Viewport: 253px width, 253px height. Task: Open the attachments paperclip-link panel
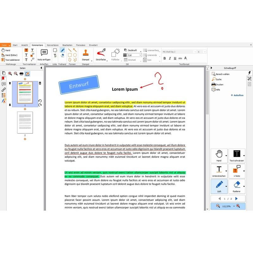[3, 89]
